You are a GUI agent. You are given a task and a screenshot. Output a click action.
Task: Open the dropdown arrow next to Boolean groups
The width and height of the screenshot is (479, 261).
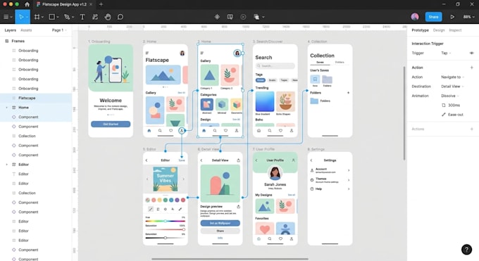coord(263,17)
